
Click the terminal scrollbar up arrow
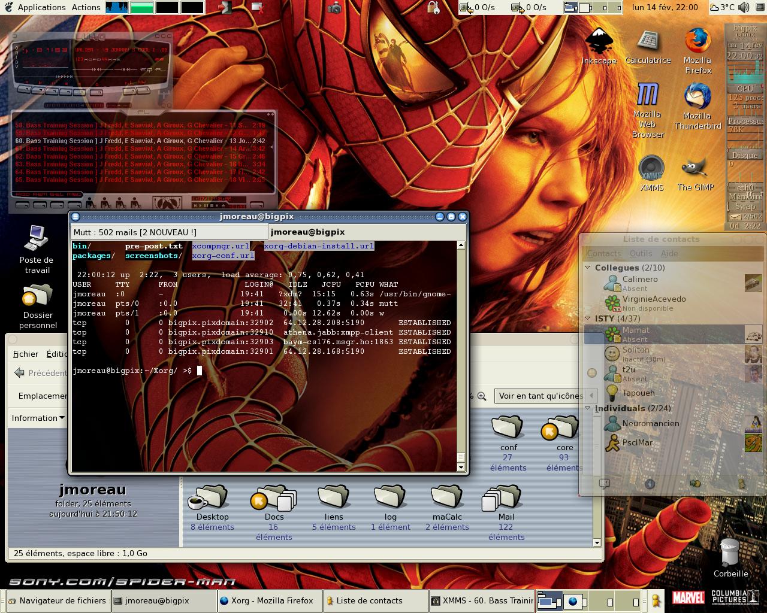pos(461,245)
